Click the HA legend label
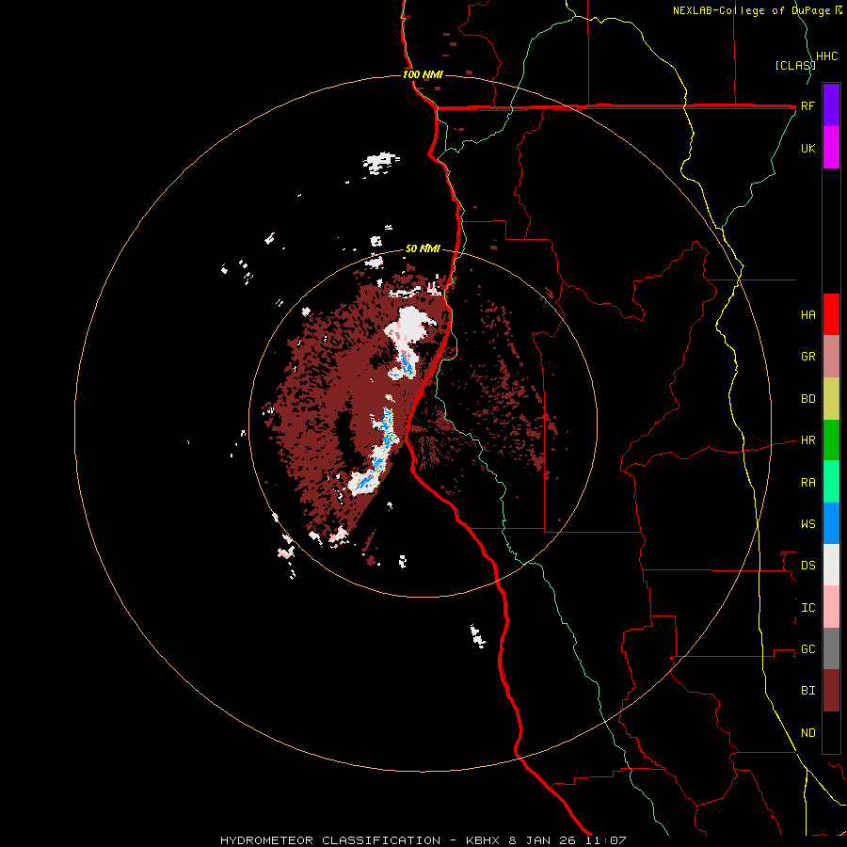The height and width of the screenshot is (847, 847). (x=807, y=315)
